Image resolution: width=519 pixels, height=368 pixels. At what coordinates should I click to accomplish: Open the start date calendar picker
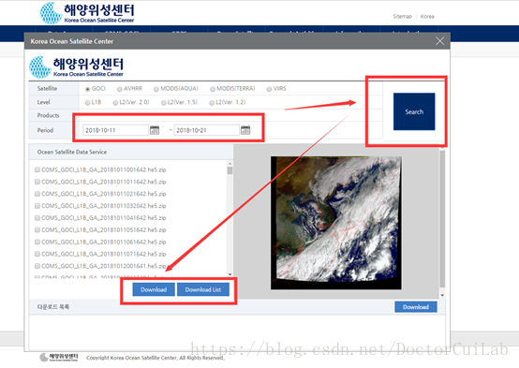[x=155, y=130]
